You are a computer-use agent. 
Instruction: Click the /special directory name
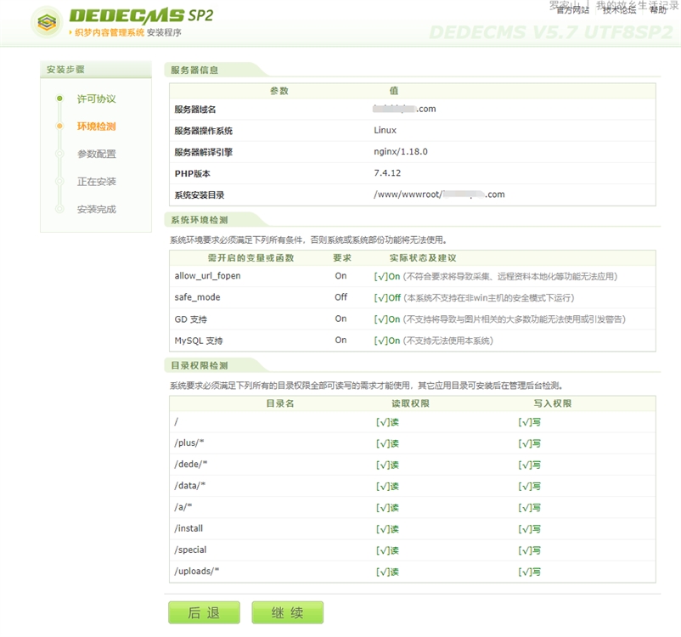190,550
